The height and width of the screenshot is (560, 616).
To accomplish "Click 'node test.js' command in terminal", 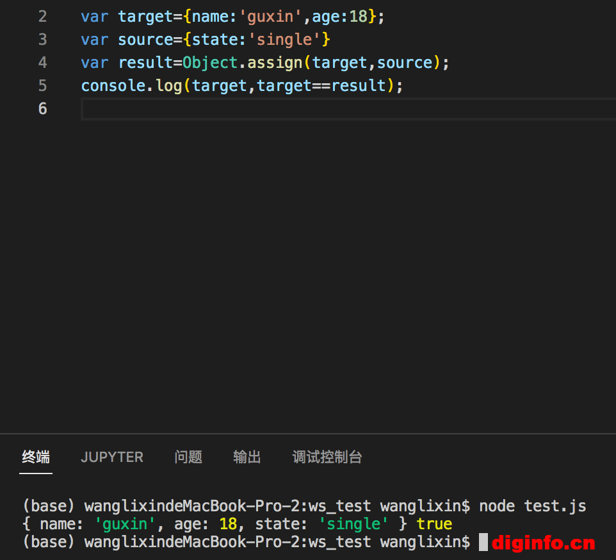I will pos(533,506).
